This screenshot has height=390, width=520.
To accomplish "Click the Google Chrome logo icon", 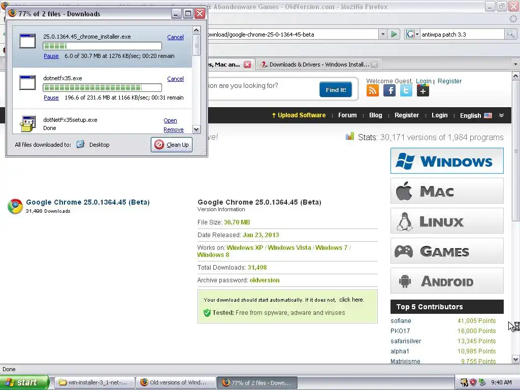I will tap(15, 206).
